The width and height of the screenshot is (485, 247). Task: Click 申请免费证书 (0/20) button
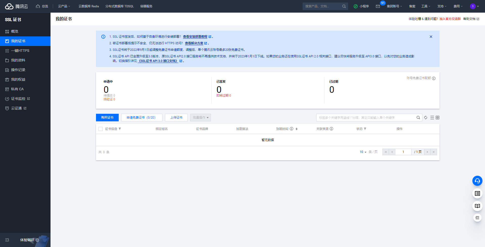142,118
